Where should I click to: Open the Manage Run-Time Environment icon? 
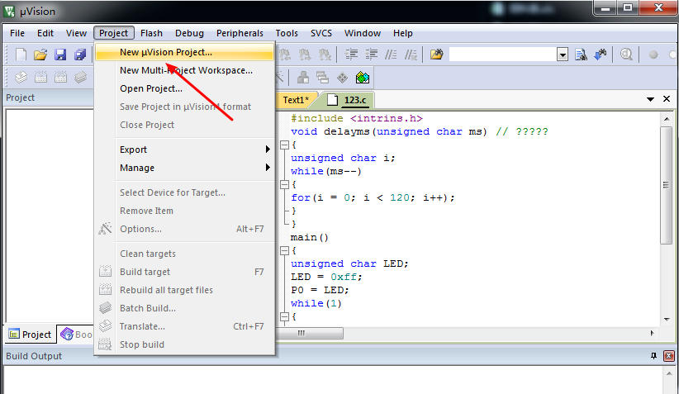point(363,78)
